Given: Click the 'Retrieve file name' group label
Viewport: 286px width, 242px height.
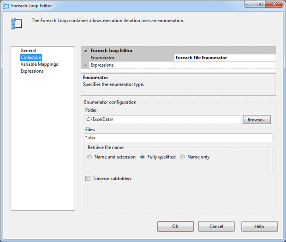Looking at the screenshot, I should pos(106,147).
